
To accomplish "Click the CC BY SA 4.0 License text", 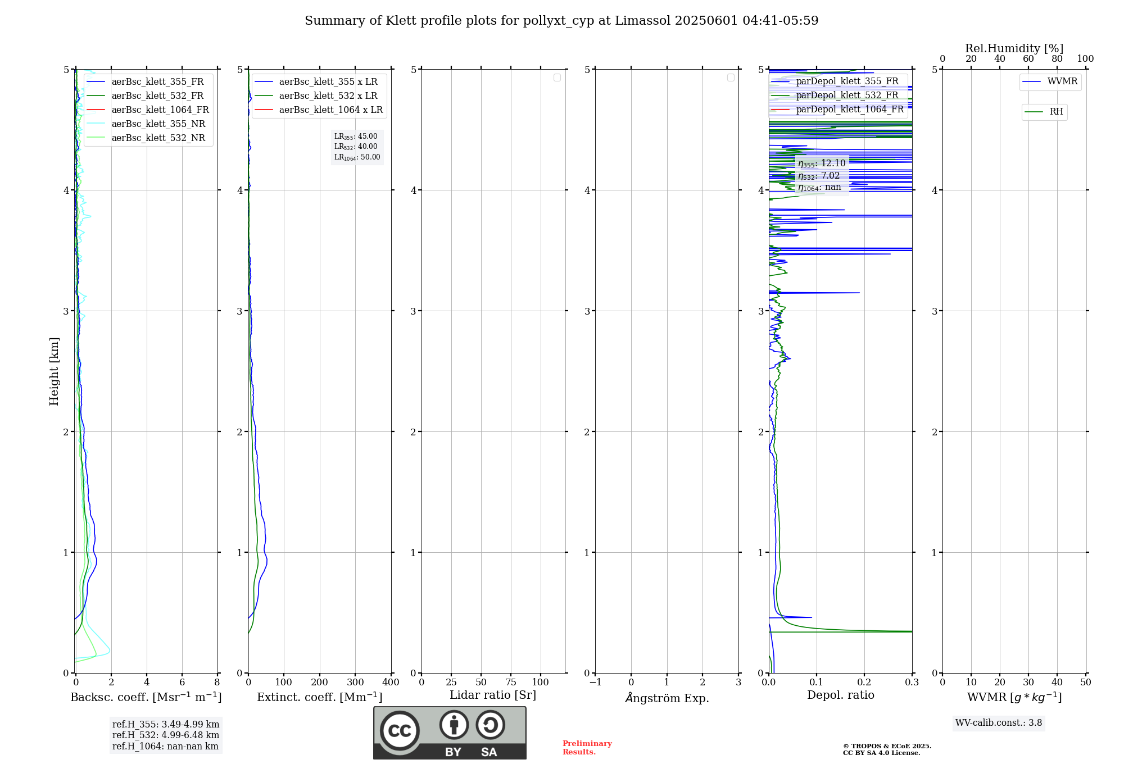I will click(x=881, y=753).
